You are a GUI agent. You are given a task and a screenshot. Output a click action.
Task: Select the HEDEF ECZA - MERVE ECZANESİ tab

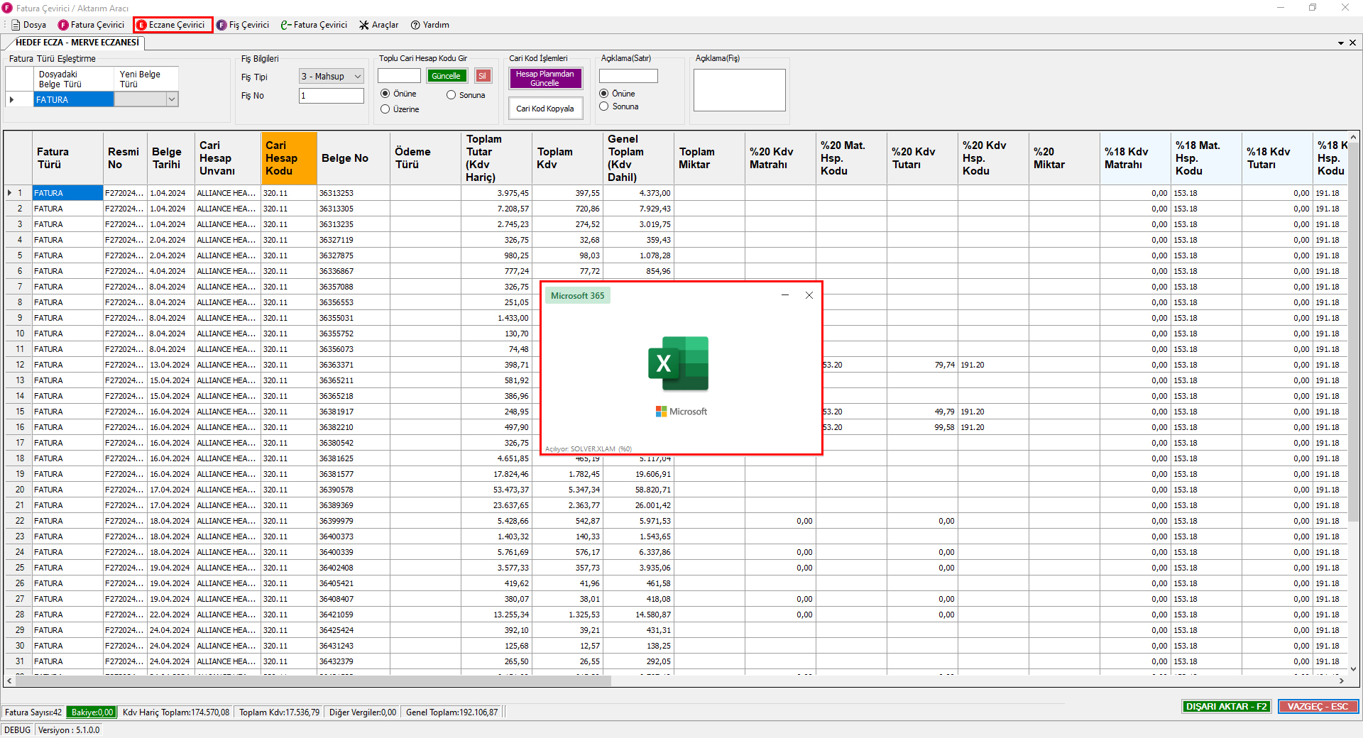pyautogui.click(x=77, y=43)
